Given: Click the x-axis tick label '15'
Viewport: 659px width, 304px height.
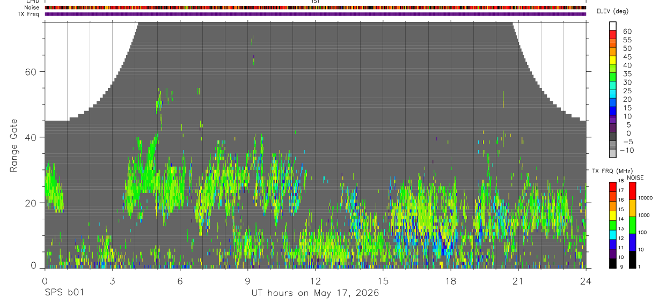Looking at the screenshot, I should coord(383,280).
